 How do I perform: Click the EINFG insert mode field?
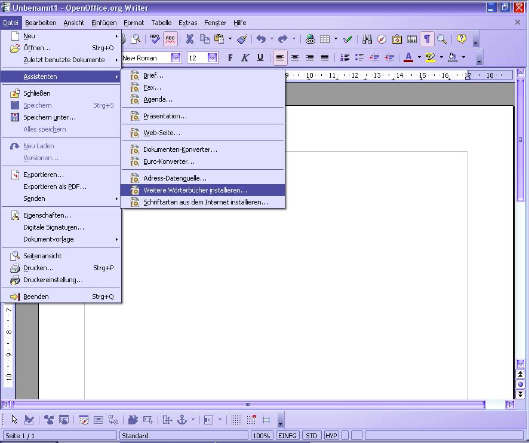point(287,436)
